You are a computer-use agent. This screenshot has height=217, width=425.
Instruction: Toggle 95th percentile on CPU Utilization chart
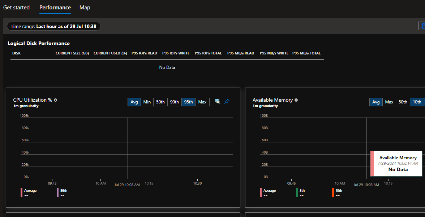(188, 102)
